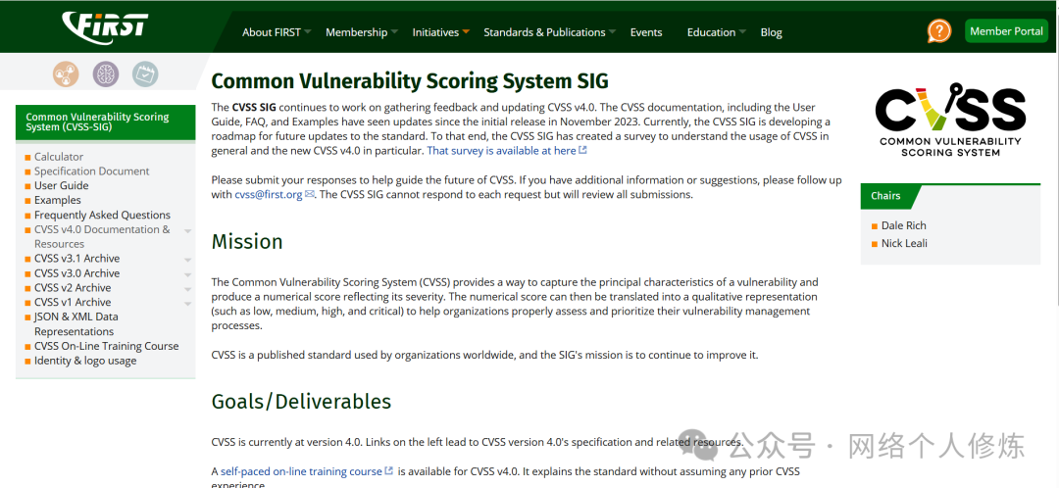Image resolution: width=1059 pixels, height=488 pixels.
Task: Click the Mission heading
Action: tap(247, 241)
